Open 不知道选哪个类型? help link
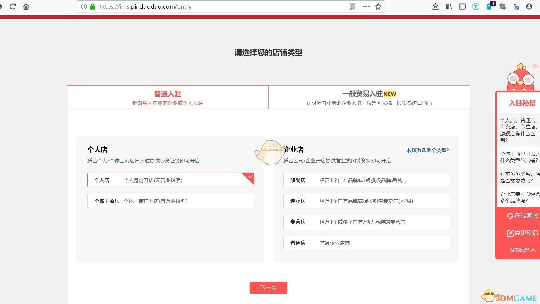Screen dimensions: 540x304 point(428,150)
